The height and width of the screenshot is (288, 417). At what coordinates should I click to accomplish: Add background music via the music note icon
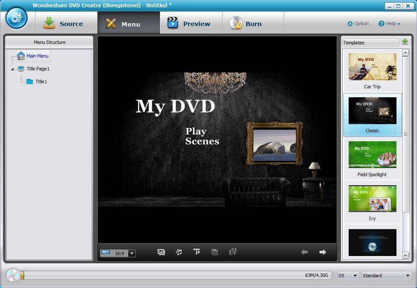[179, 252]
